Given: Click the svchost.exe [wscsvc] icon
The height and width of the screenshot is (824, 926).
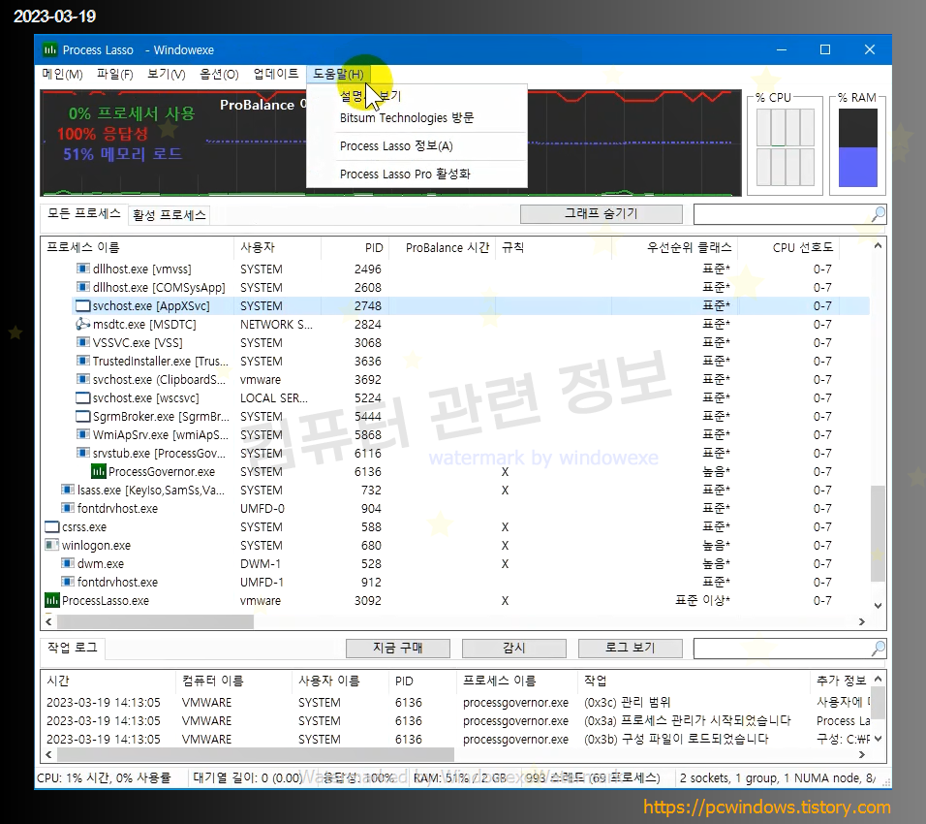Looking at the screenshot, I should (x=82, y=397).
